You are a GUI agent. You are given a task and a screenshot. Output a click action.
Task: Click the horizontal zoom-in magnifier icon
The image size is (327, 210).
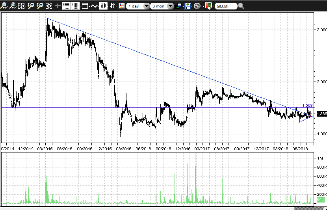(x=4, y=6)
